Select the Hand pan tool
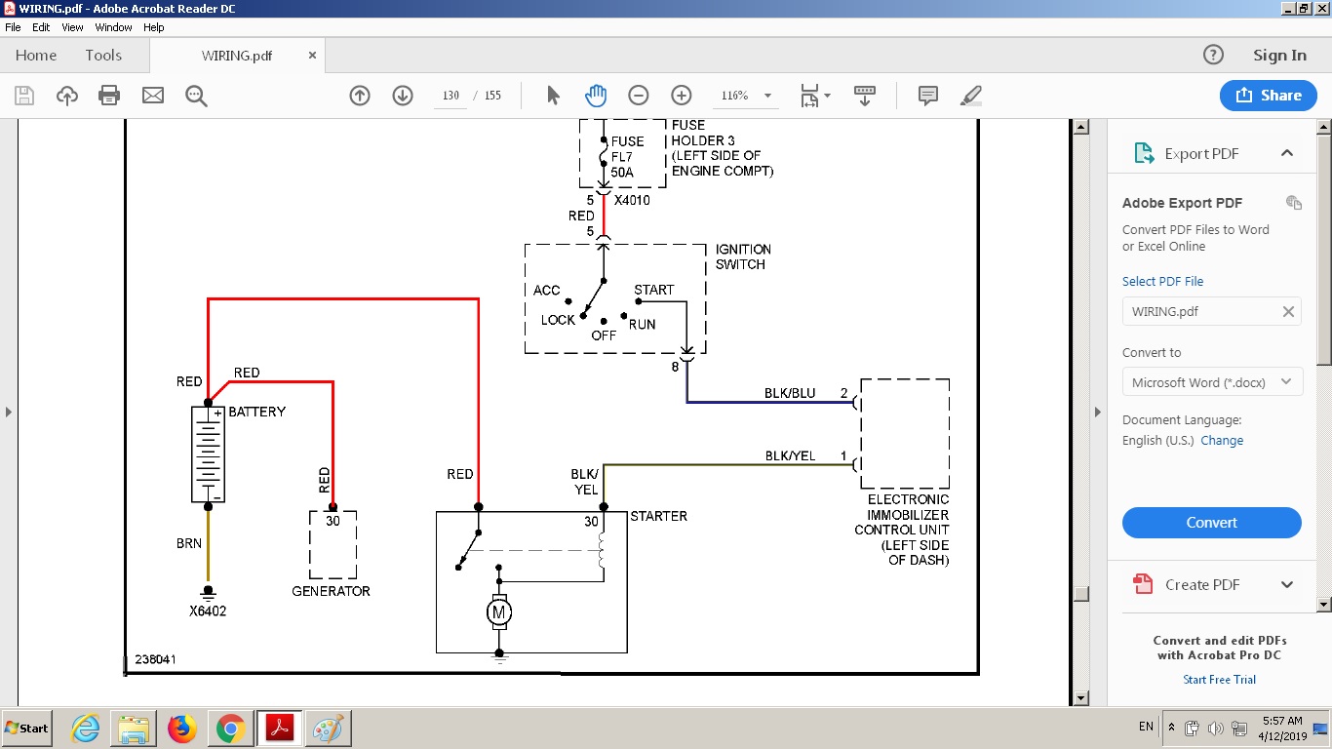Viewport: 1332px width, 749px height. [596, 96]
